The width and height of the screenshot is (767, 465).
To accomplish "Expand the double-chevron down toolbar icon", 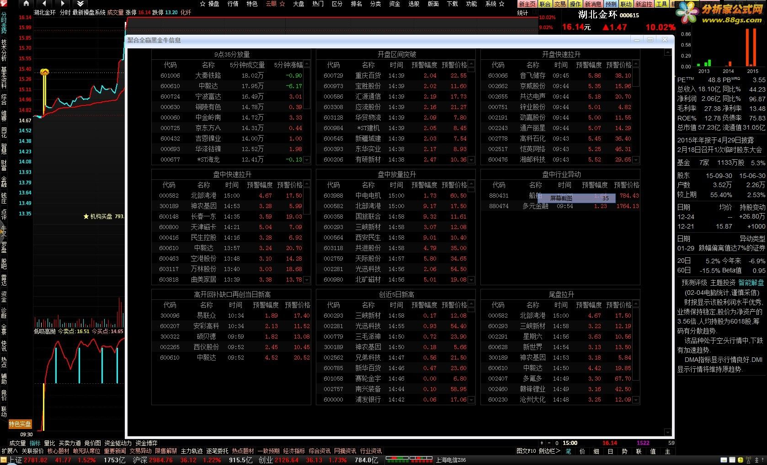I will point(80,3).
